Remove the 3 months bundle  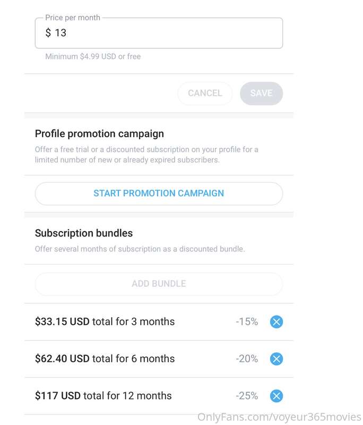[x=276, y=322]
